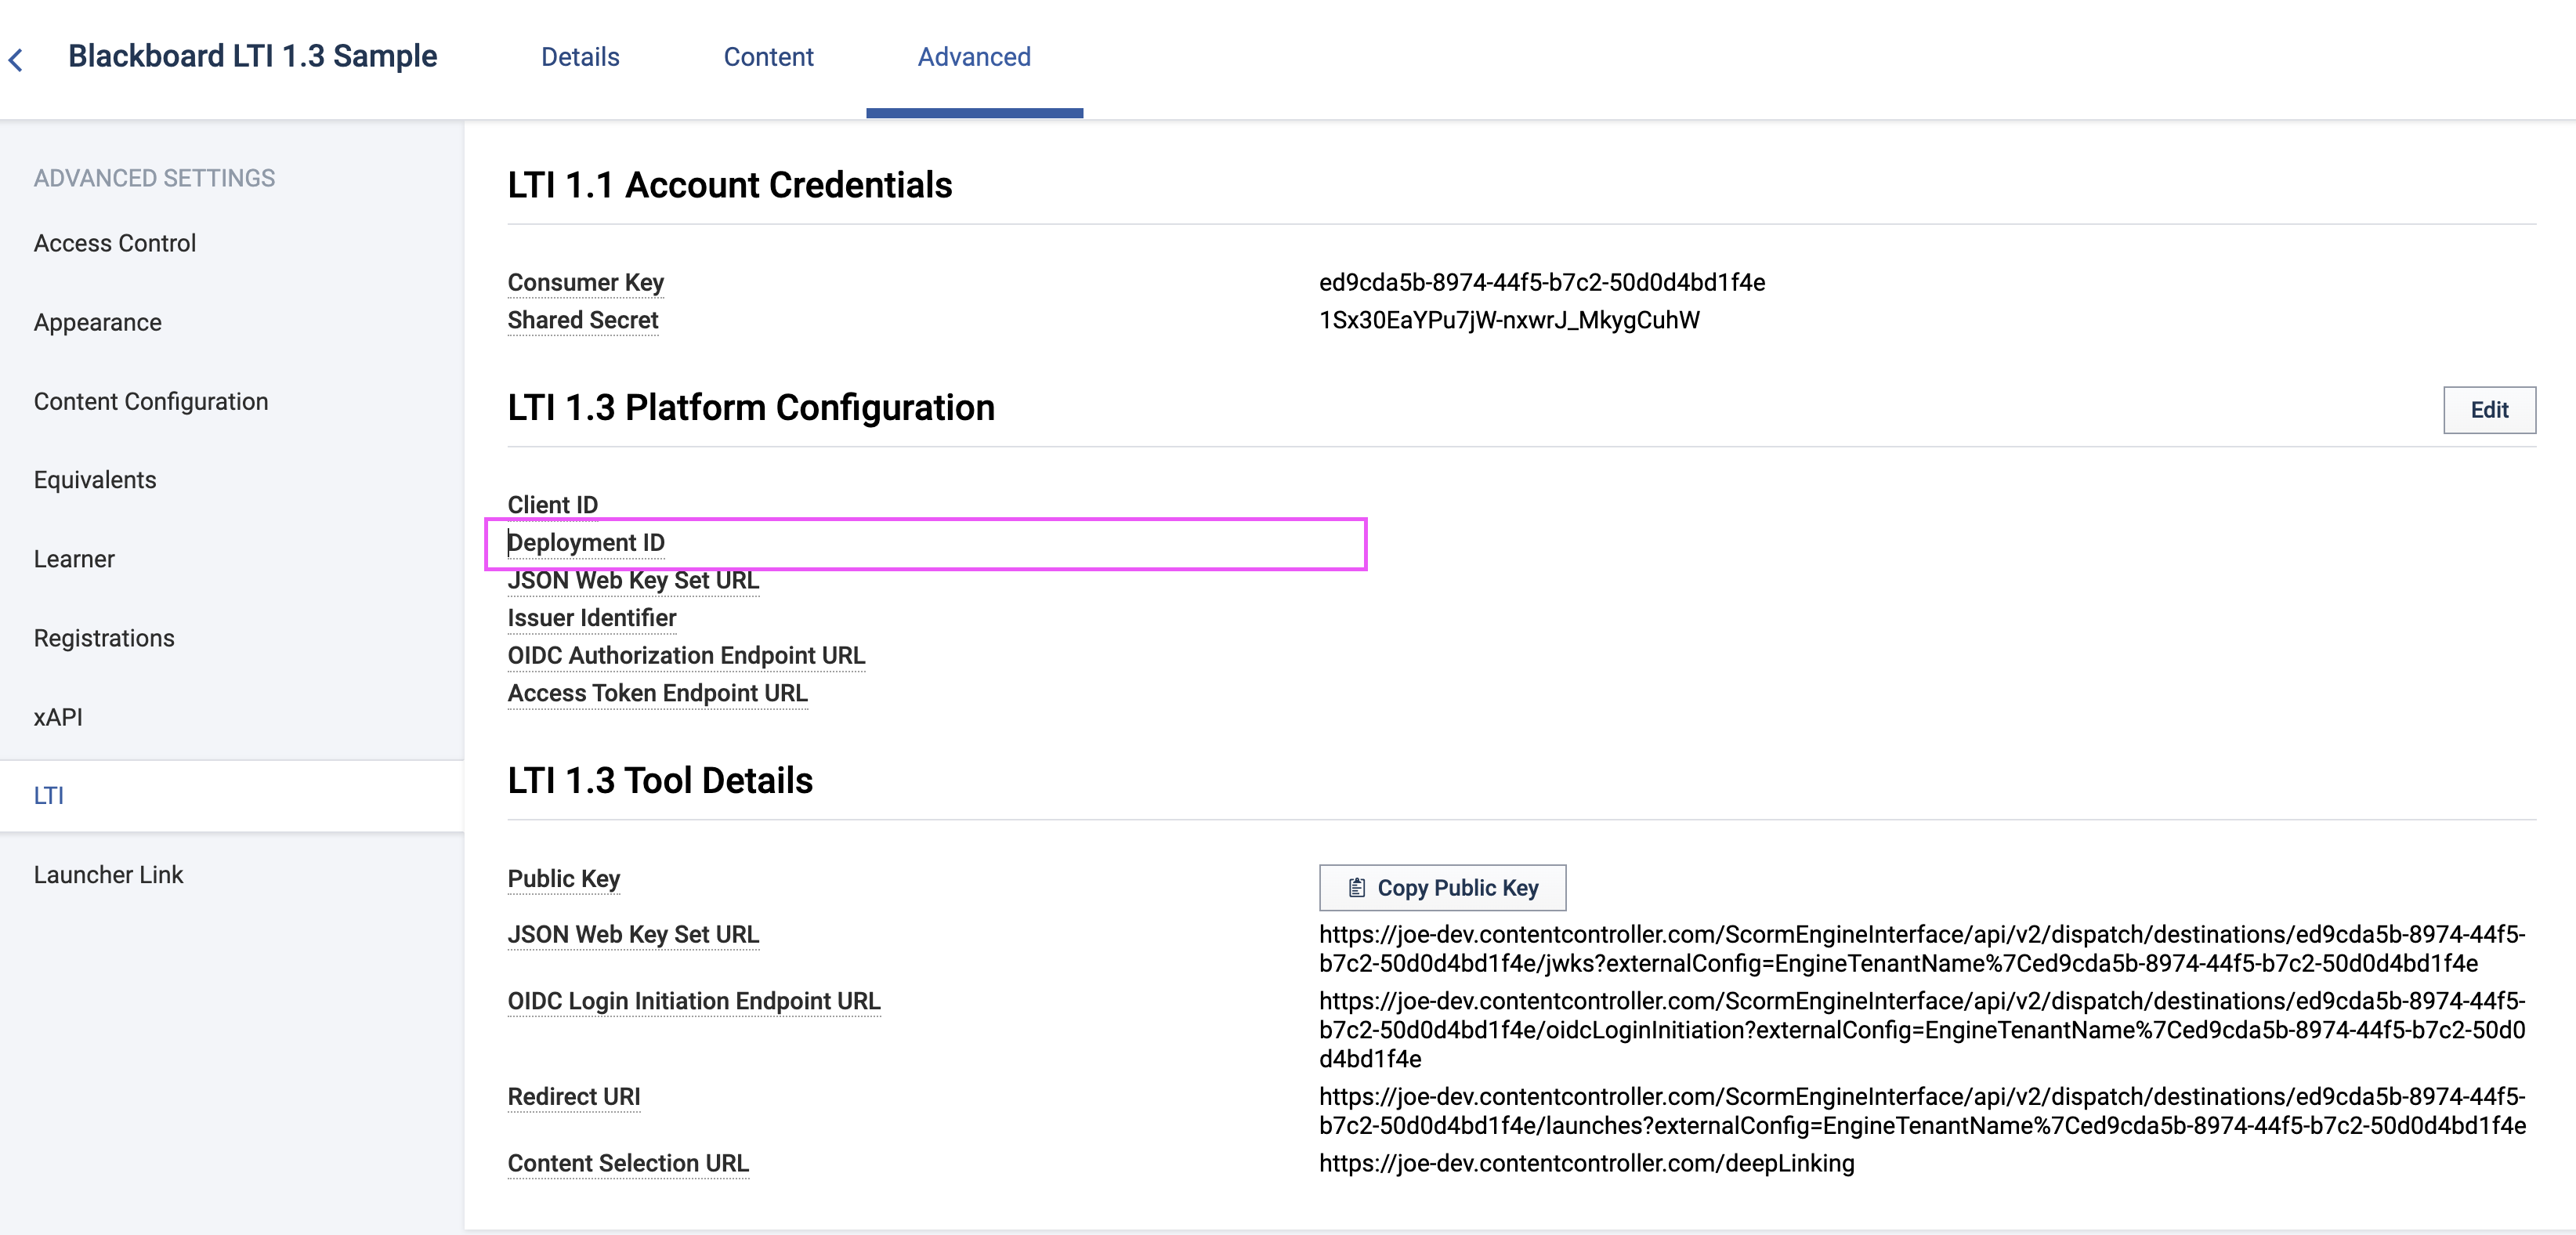The width and height of the screenshot is (2576, 1235).
Task: Click the Deployment ID label
Action: point(586,543)
